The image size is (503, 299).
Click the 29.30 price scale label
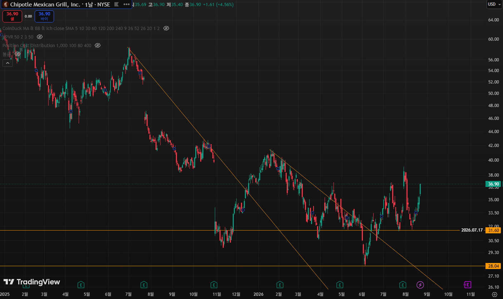coord(493,253)
